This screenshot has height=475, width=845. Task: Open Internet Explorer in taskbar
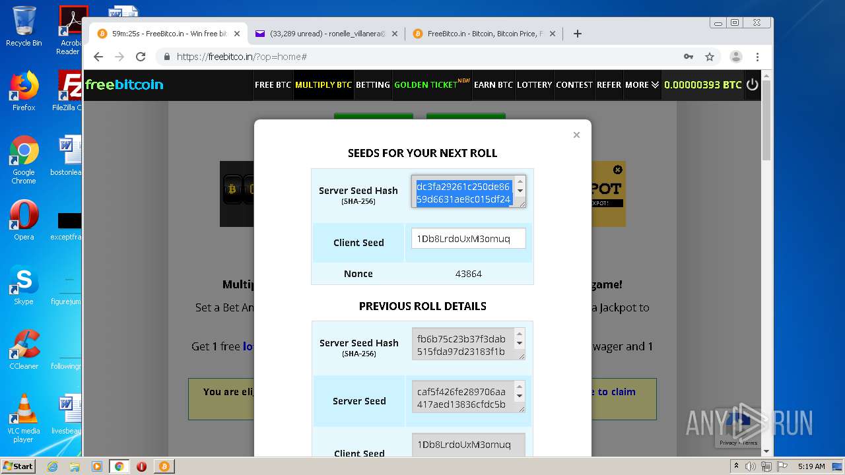(52, 466)
